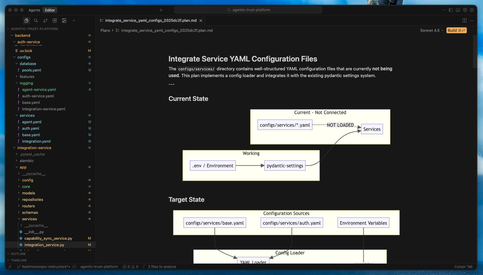
Task: Expand the OUTLINE section
Action: click(x=18, y=254)
